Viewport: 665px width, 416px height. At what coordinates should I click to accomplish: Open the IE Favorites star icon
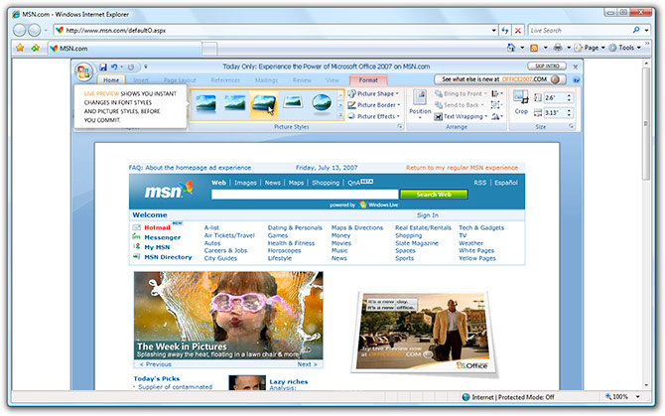click(18, 48)
